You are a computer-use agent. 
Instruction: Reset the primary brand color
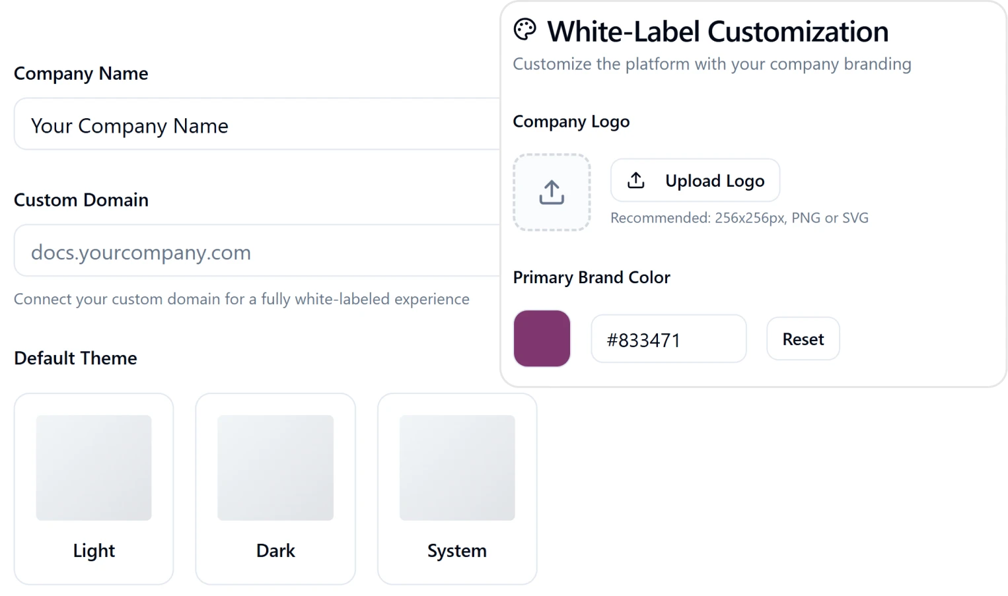(803, 339)
